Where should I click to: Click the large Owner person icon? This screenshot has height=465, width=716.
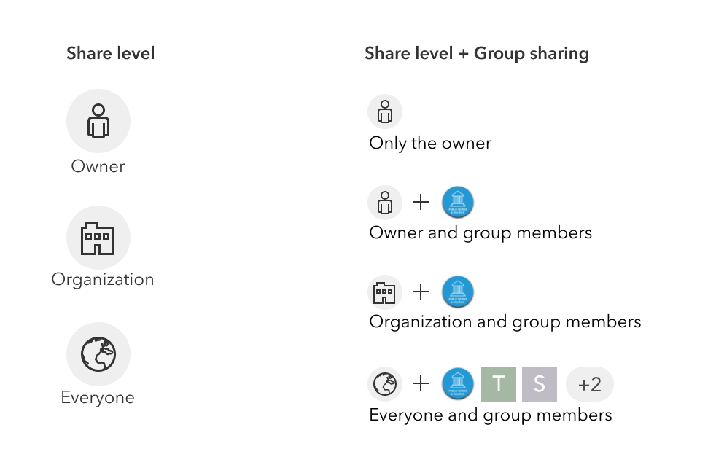[x=98, y=121]
